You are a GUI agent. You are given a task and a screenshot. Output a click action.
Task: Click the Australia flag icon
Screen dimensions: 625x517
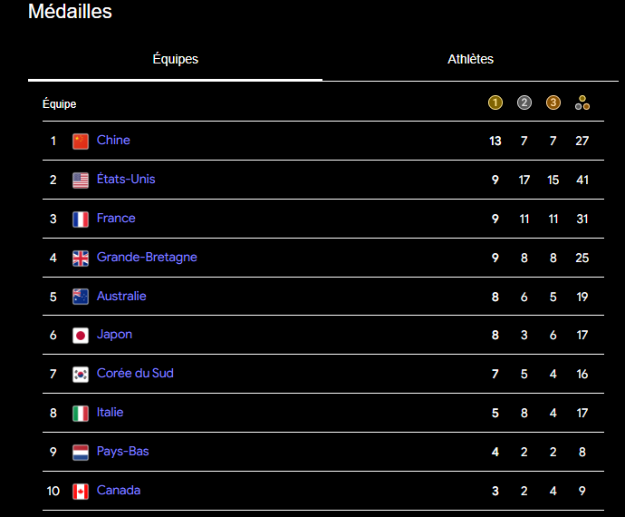pos(81,297)
